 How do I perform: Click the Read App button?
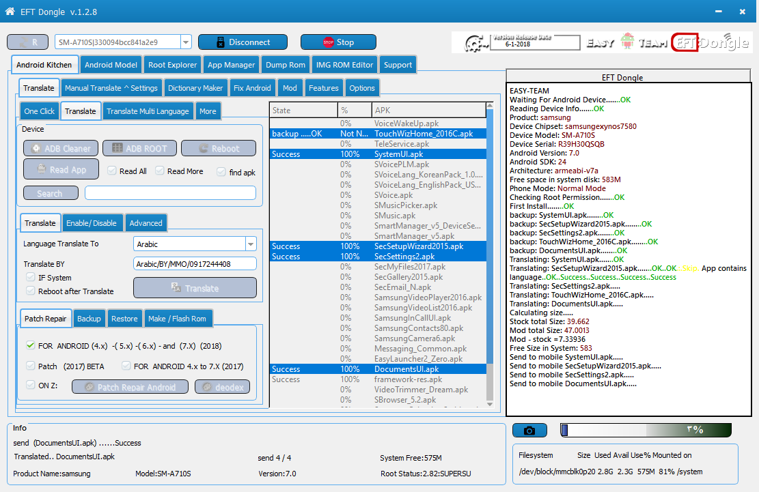coord(61,169)
